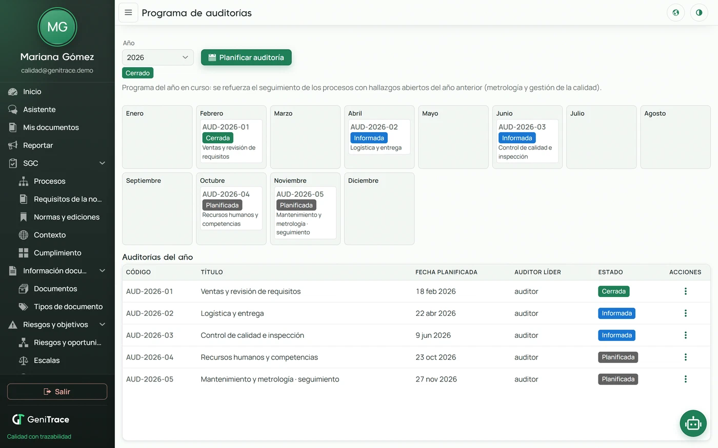Collapse the Riesgos y objetivos chevron

[102, 325]
